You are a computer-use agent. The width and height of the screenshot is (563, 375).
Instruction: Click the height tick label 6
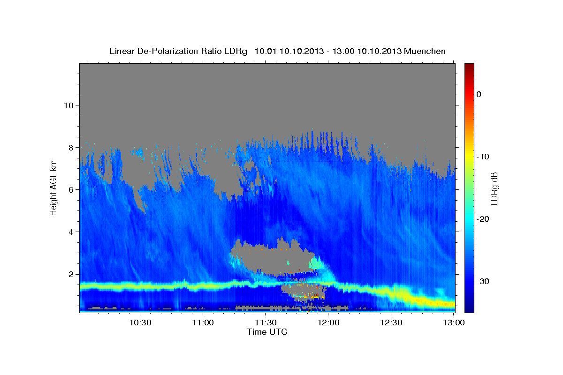pos(72,189)
